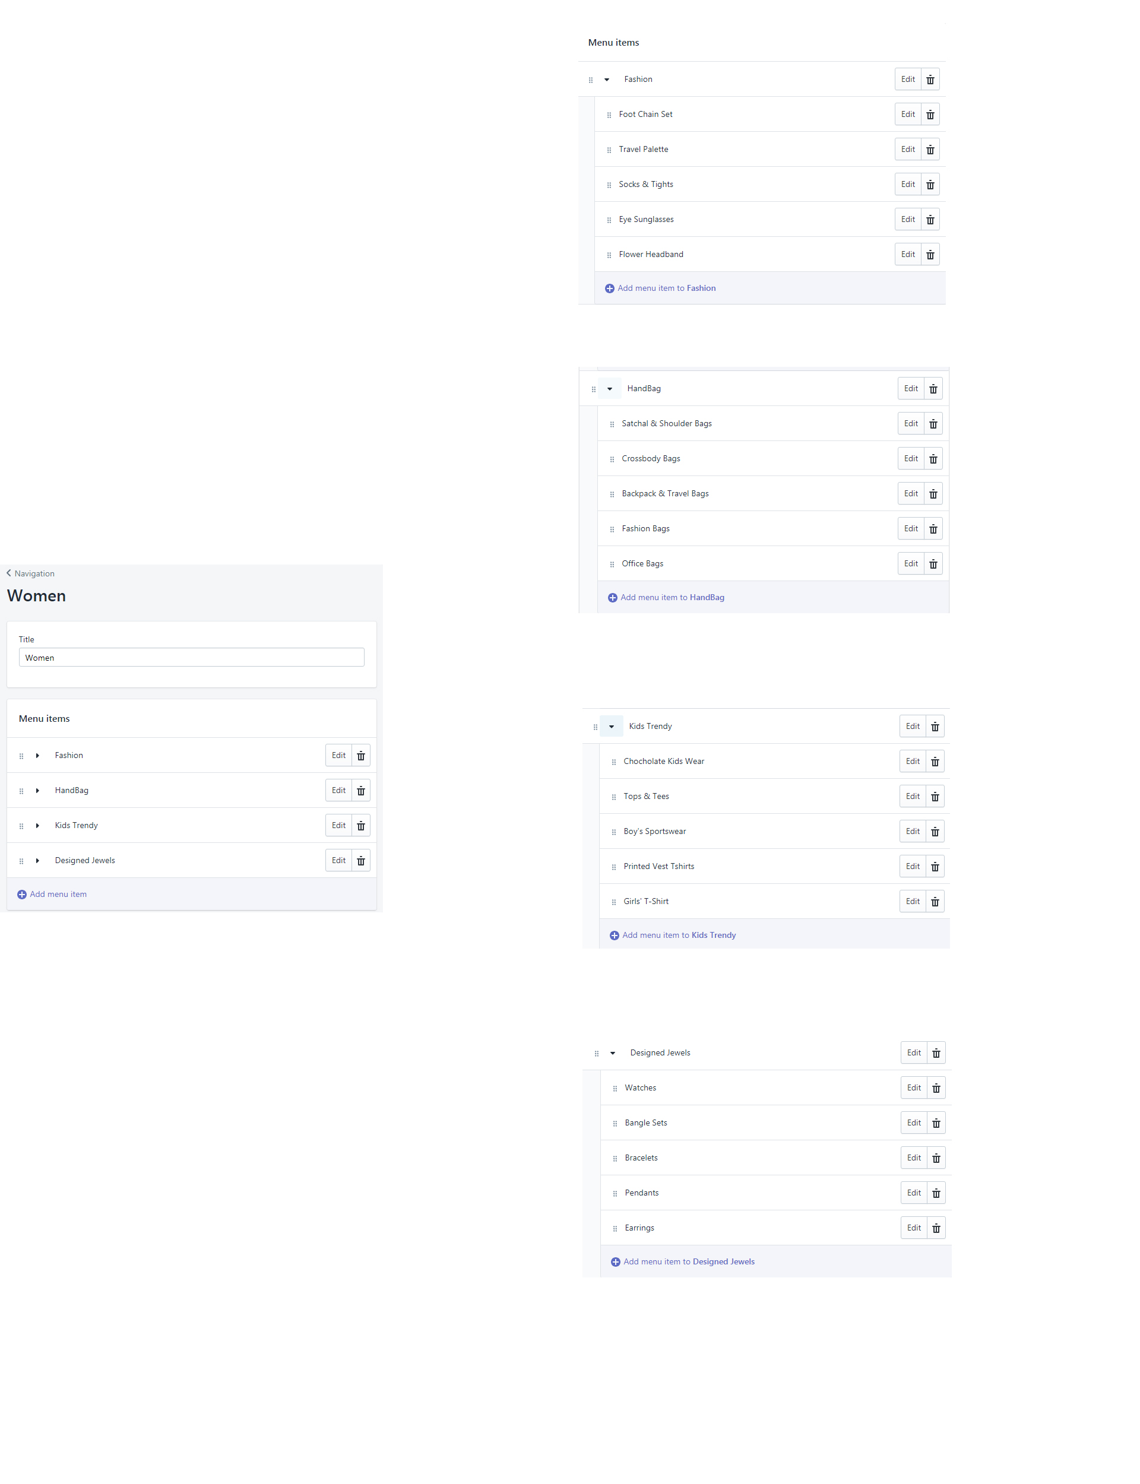Expand the collapsed Fashion menu item

[37, 756]
